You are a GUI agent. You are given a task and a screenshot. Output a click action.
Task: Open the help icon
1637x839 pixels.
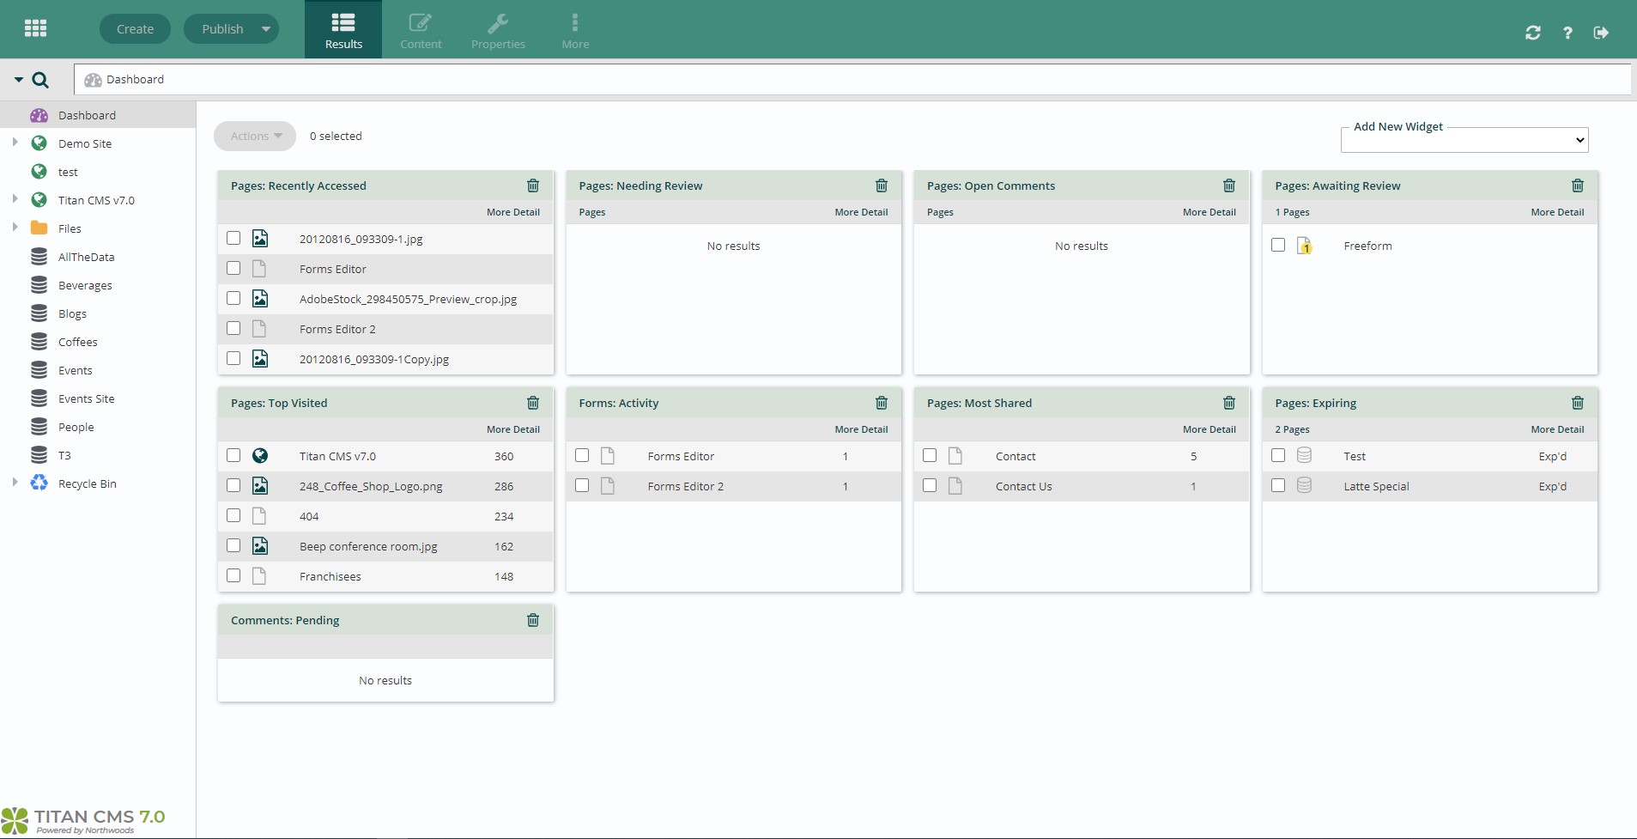click(x=1567, y=33)
